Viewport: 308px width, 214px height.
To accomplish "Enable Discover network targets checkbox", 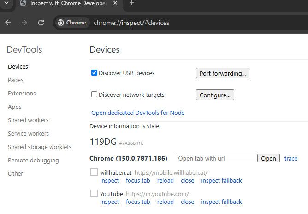I will pyautogui.click(x=94, y=95).
